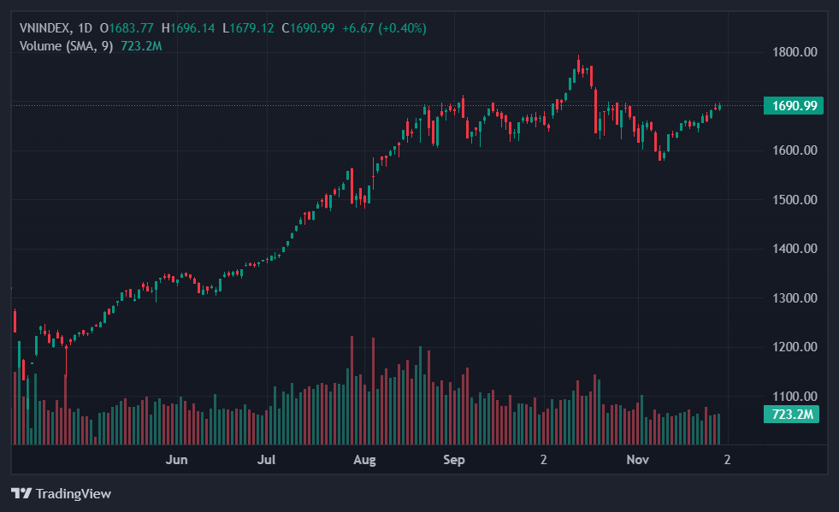
Task: Select the Jun marker on time axis
Action: click(x=176, y=460)
